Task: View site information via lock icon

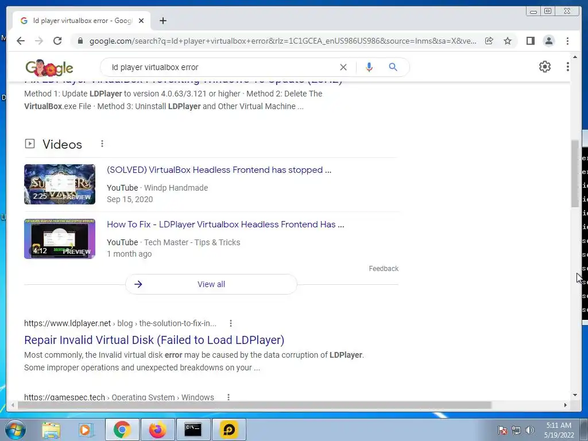Action: (x=80, y=41)
